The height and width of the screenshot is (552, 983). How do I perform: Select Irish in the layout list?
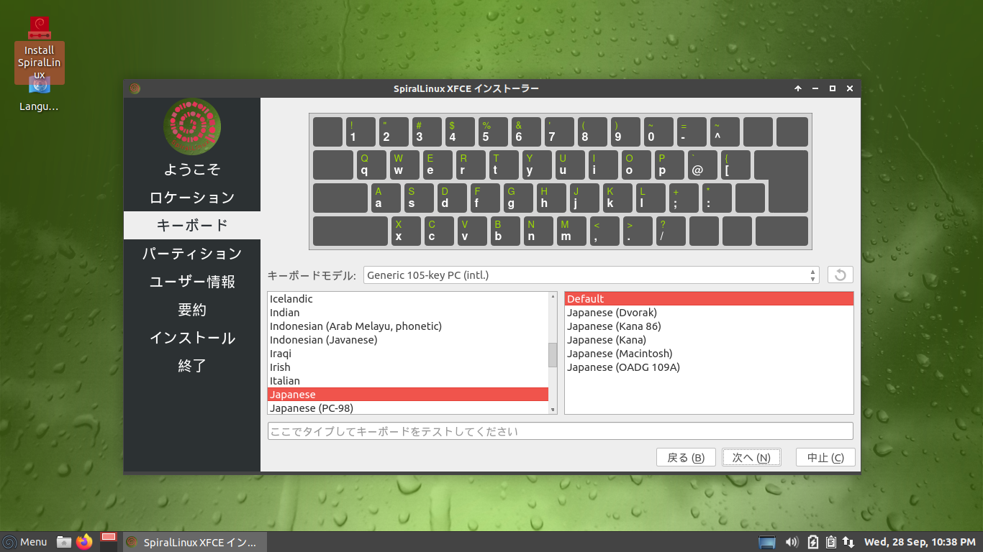click(x=408, y=367)
